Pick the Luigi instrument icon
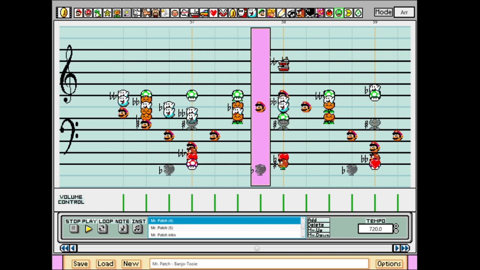Viewport: 480px width, 270px height. [262, 13]
